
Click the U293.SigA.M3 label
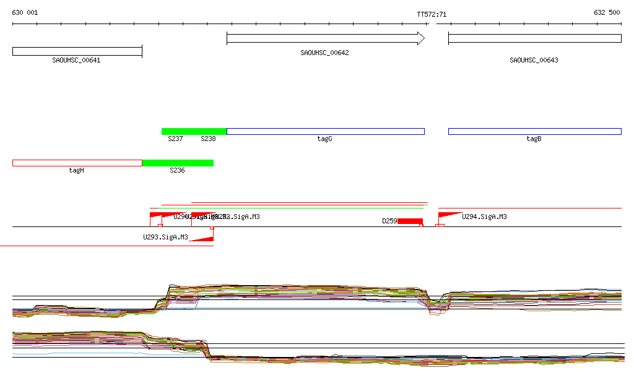point(165,237)
